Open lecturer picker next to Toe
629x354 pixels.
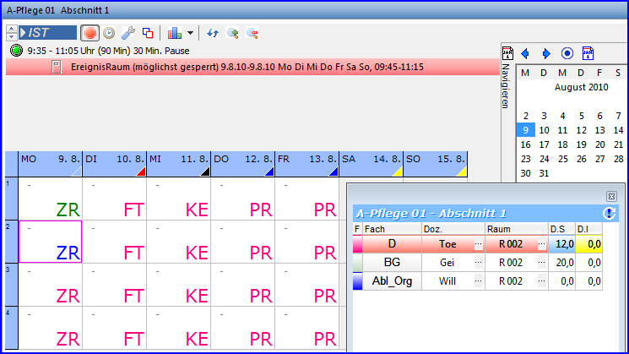pos(479,245)
